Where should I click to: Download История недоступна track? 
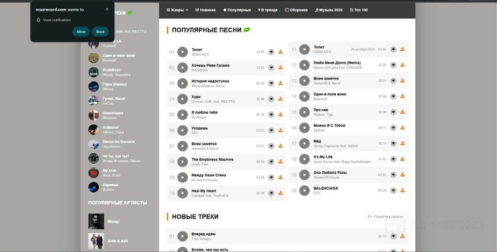281,83
